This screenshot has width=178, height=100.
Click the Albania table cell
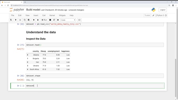(36, 55)
